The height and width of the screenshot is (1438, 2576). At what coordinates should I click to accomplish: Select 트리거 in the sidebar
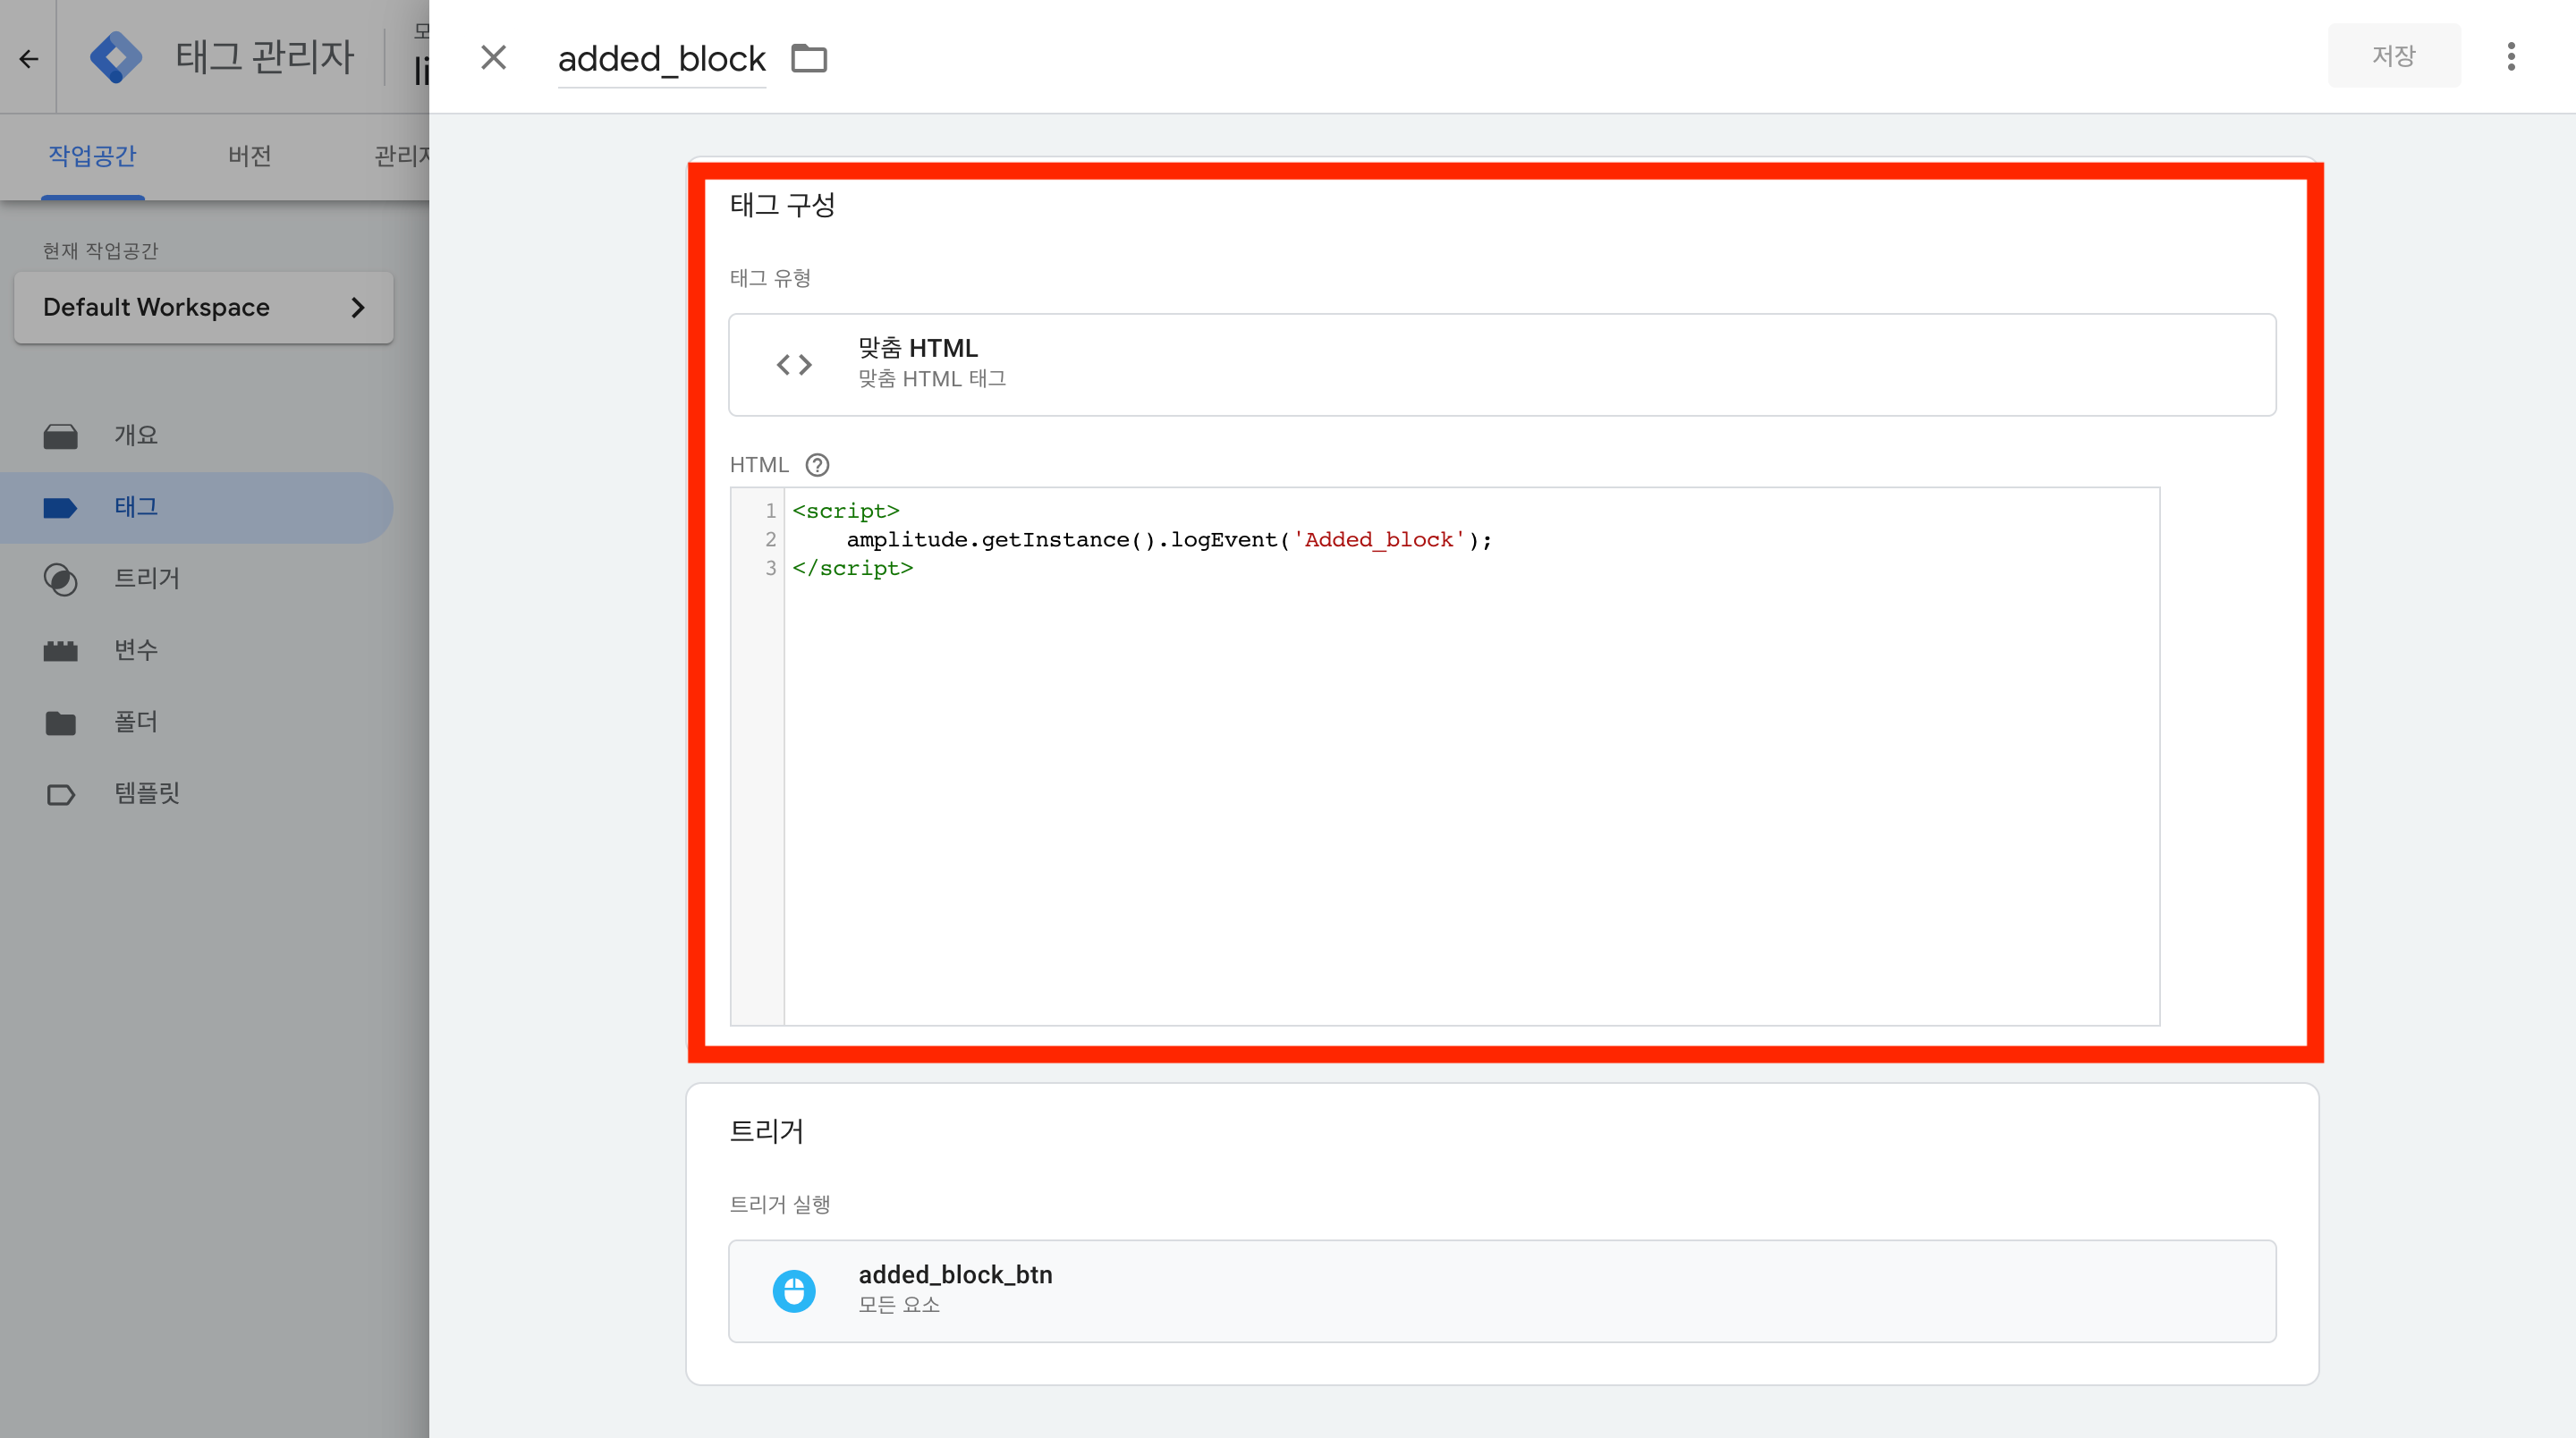pos(146,578)
